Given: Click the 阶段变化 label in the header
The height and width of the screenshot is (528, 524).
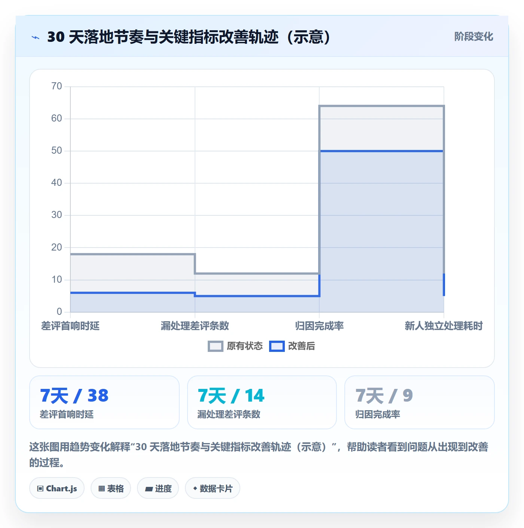Looking at the screenshot, I should tap(473, 37).
